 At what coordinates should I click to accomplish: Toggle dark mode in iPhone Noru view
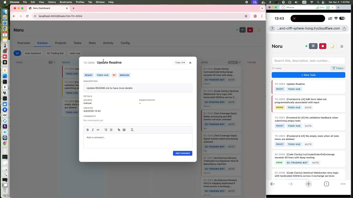coord(332,46)
